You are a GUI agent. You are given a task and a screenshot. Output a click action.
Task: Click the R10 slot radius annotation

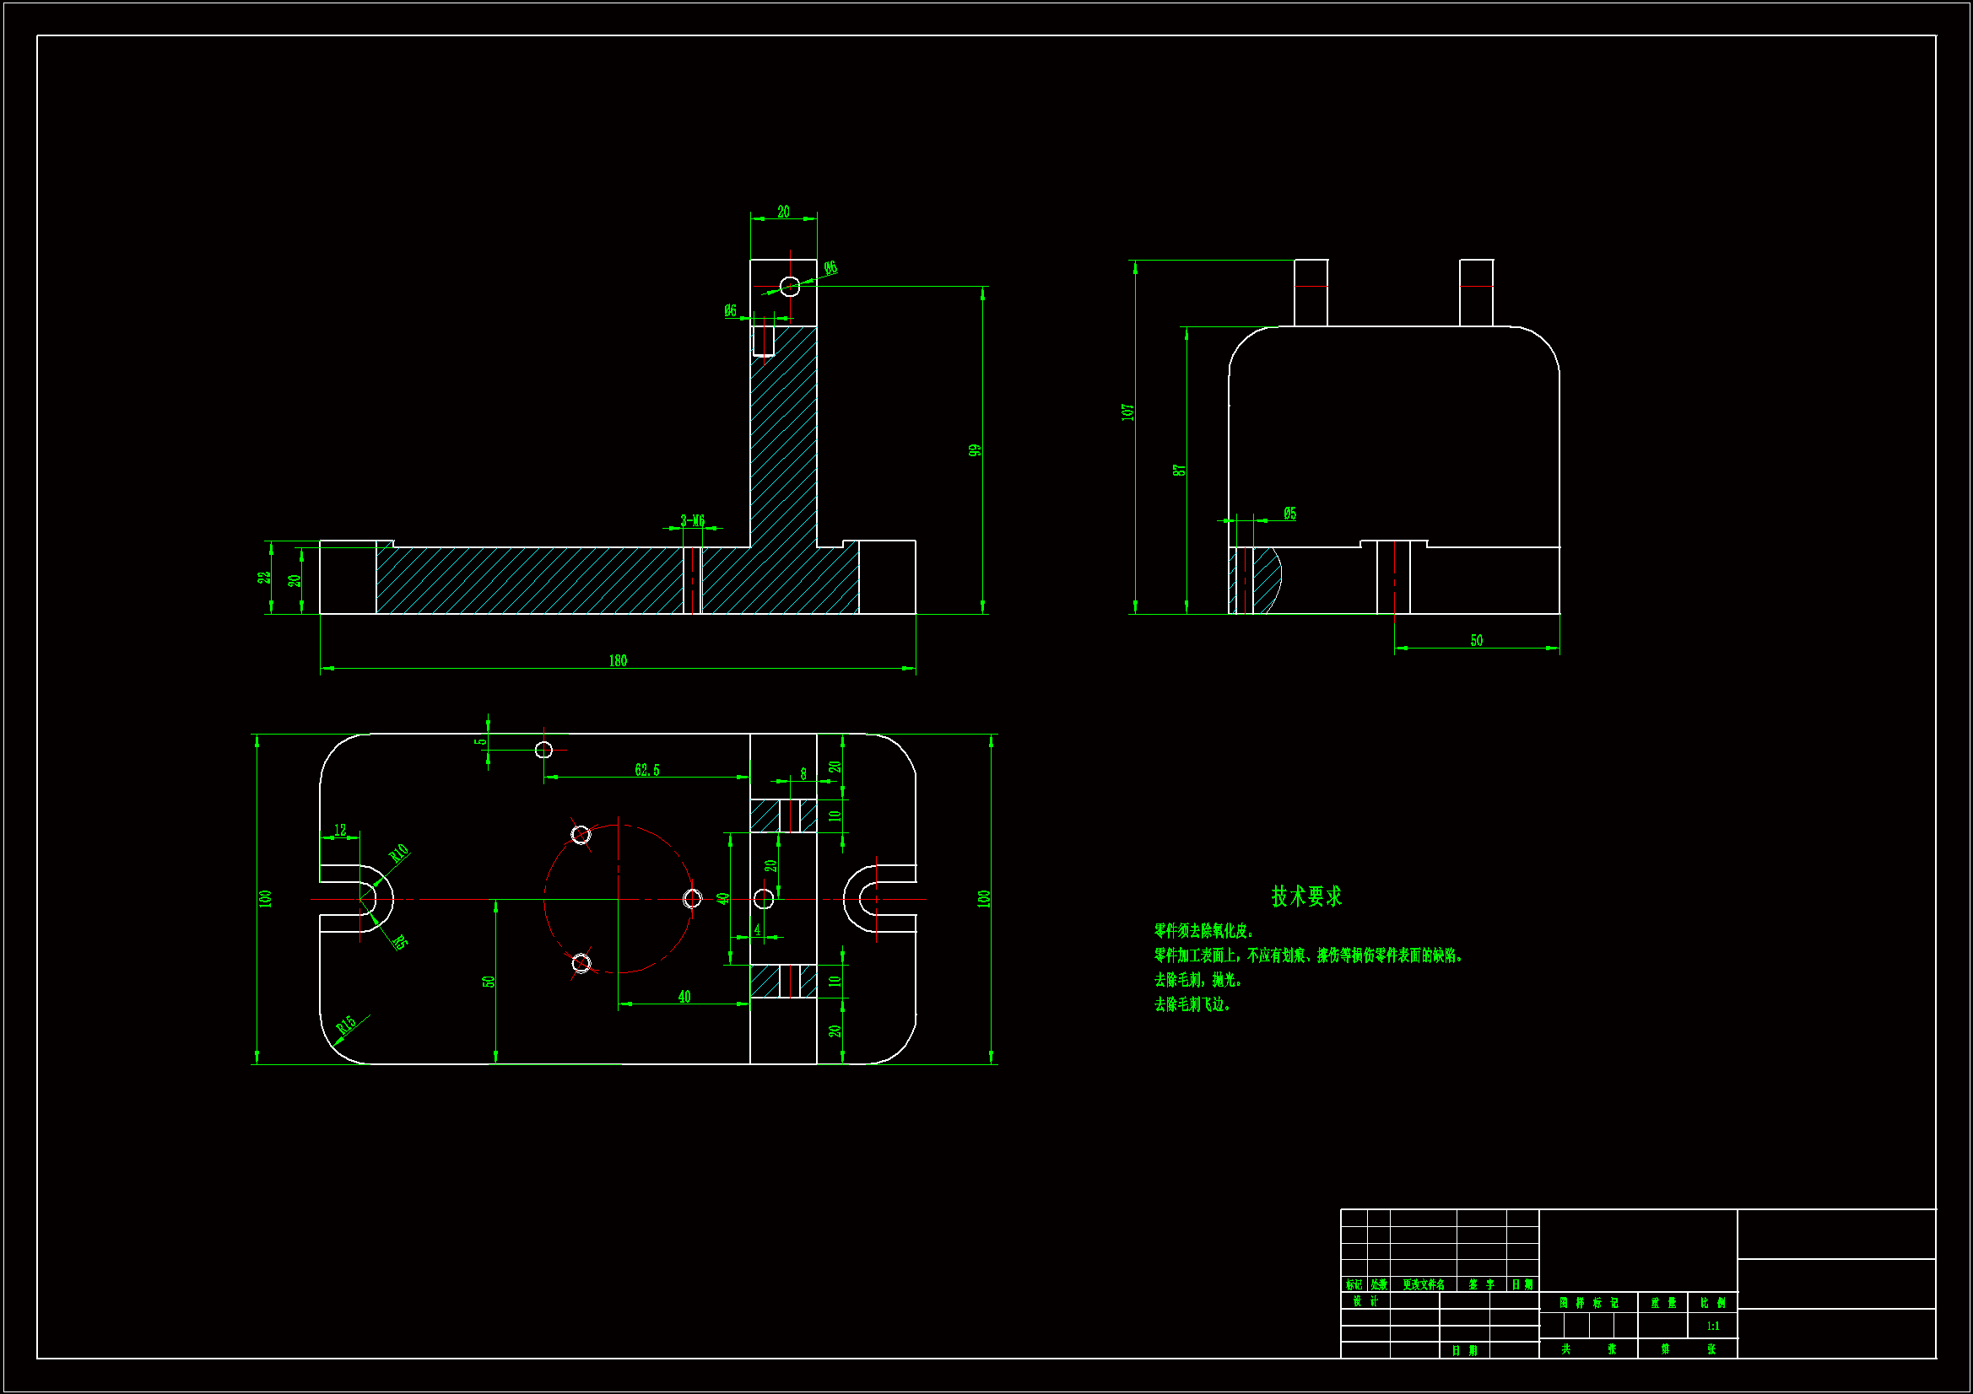click(x=398, y=853)
